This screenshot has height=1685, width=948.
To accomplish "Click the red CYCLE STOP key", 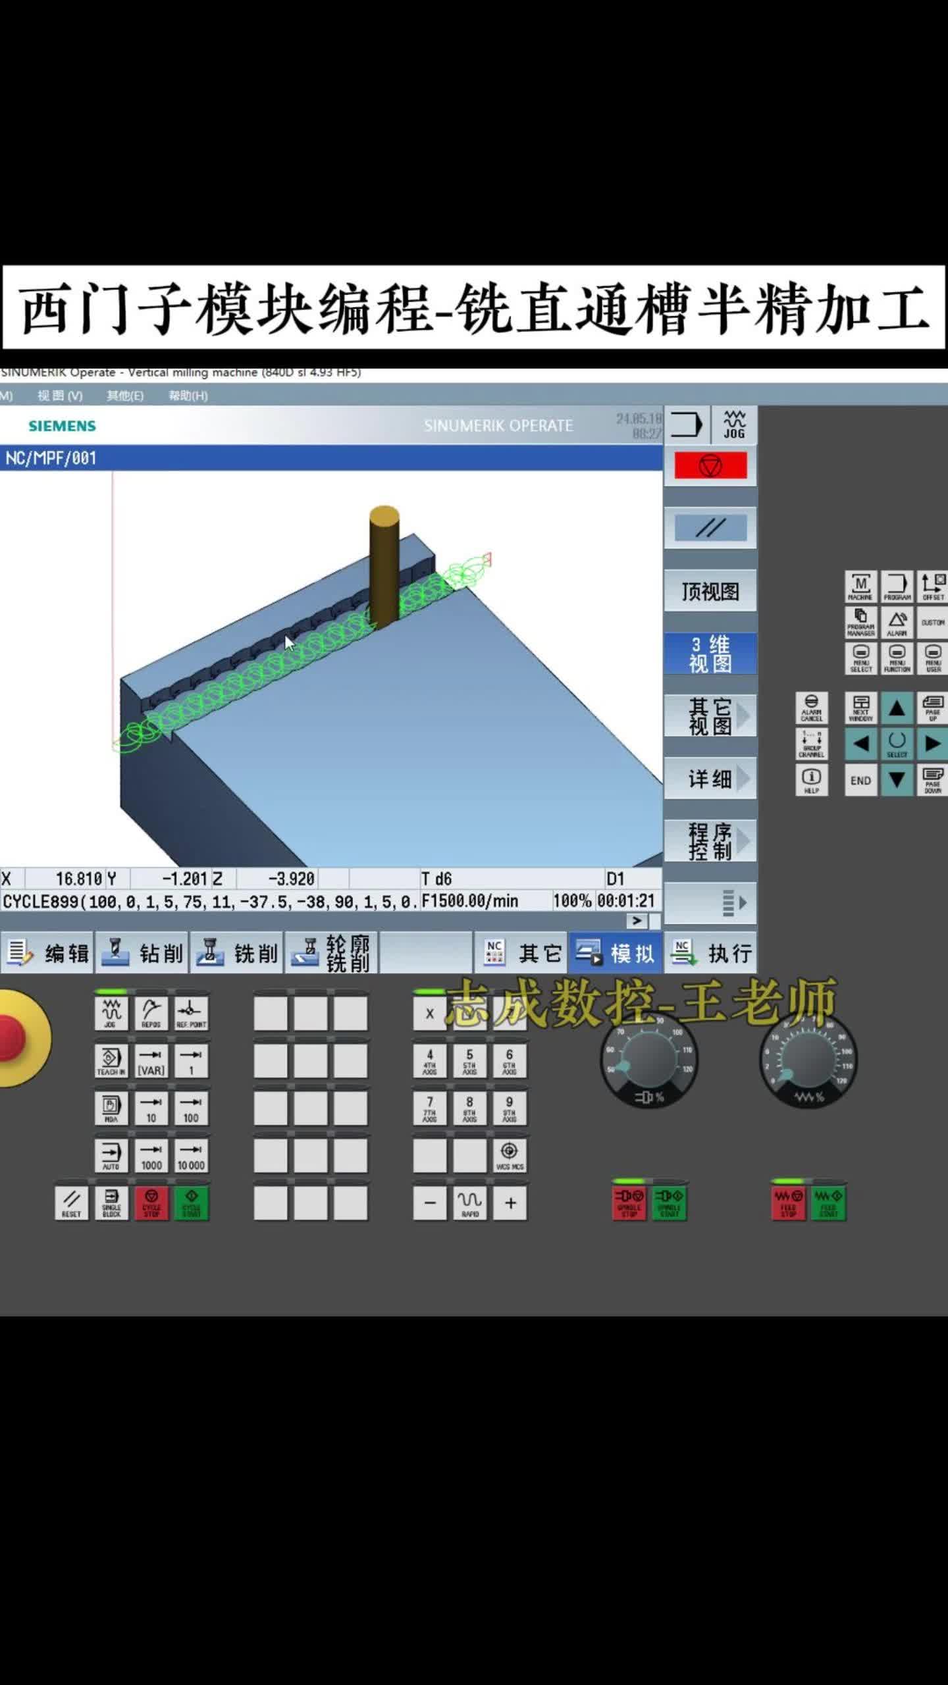I will (151, 1203).
